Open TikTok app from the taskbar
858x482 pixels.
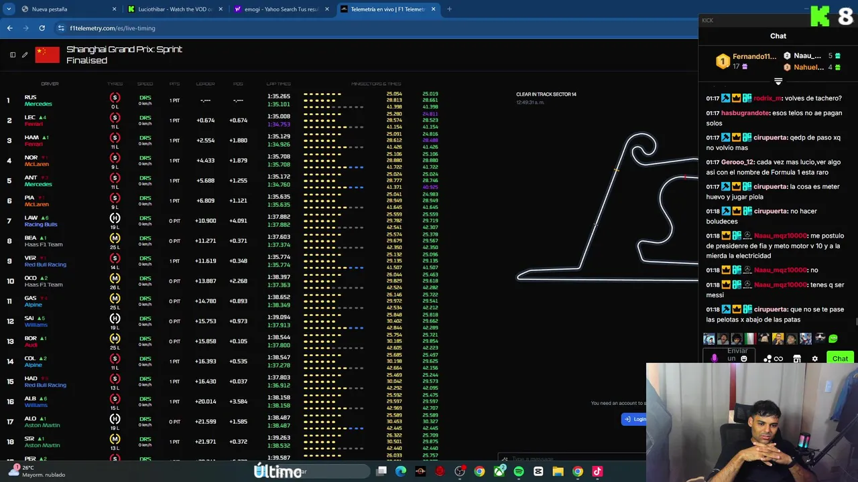597,471
